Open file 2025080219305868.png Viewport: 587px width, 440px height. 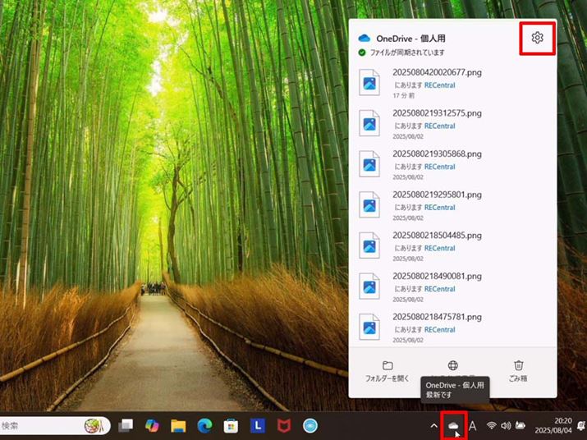pyautogui.click(x=437, y=154)
